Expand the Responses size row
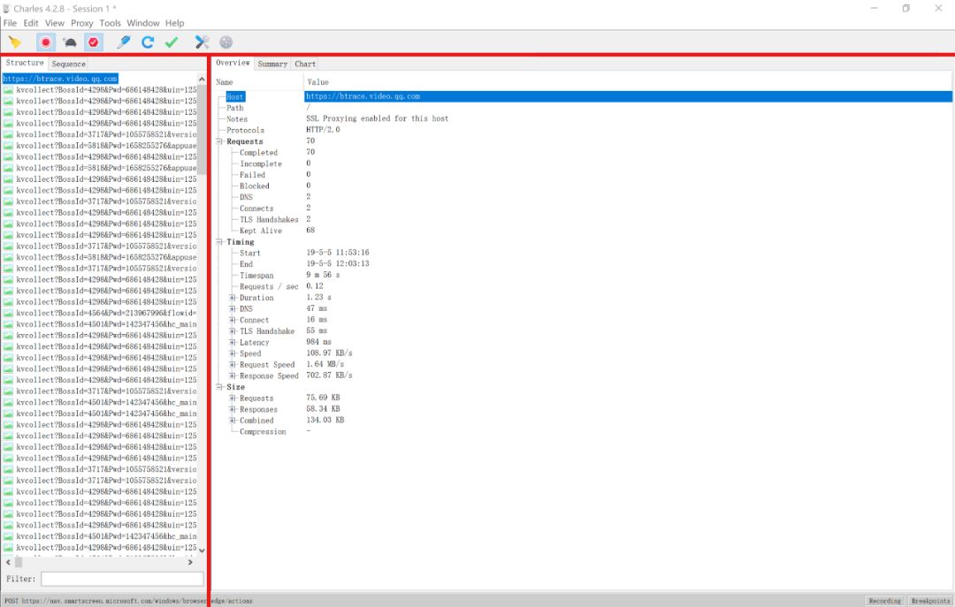Viewport: 955px width, 607px height. (232, 409)
